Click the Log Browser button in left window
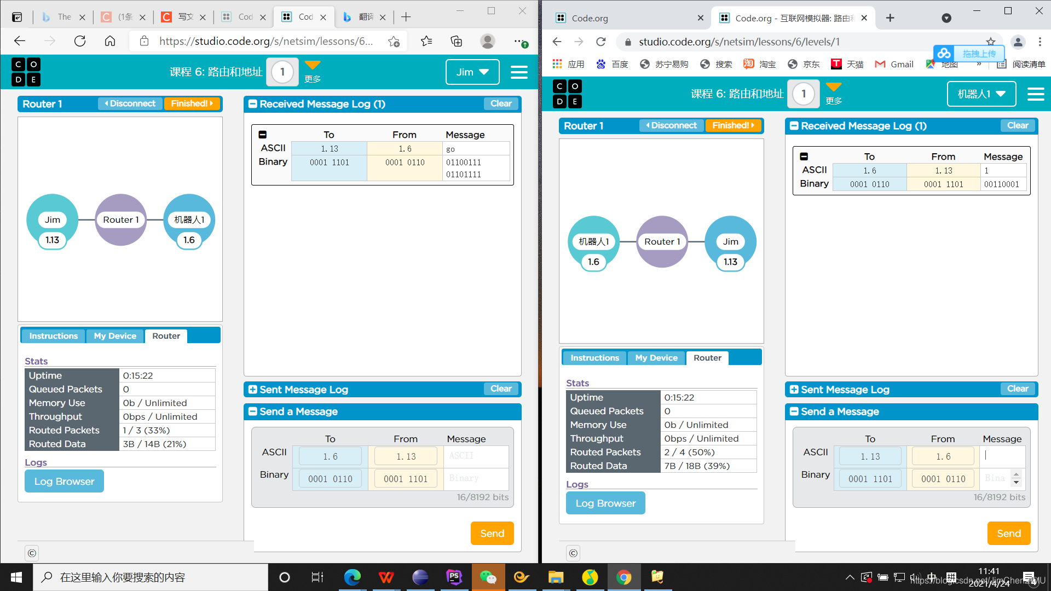This screenshot has height=591, width=1051. 64,482
